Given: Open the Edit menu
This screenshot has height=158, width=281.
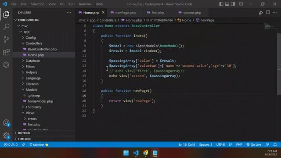Looking at the screenshot, I should [23, 4].
